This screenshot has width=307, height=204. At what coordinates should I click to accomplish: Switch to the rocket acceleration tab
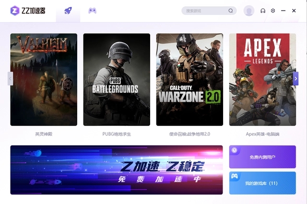68,11
